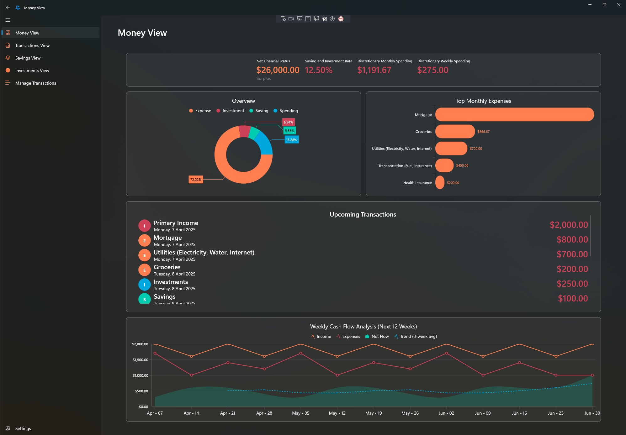The image size is (626, 435).
Task: Toggle the display layout adorners icon
Action: pos(308,19)
